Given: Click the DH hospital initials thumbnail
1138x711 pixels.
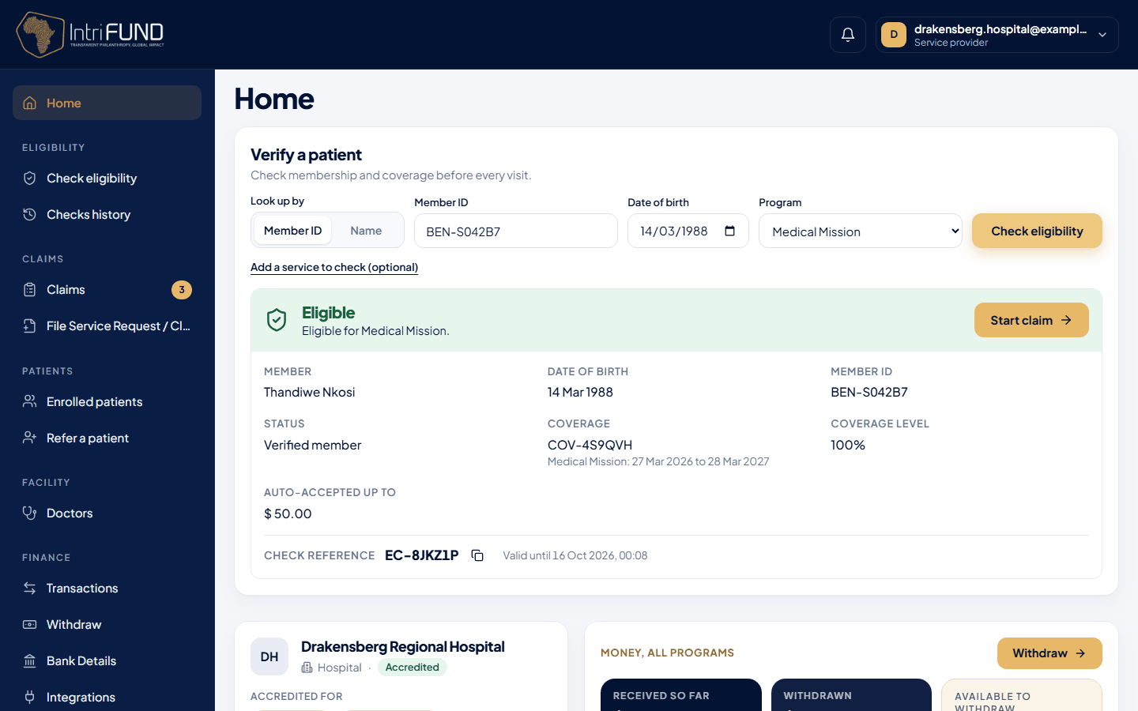Looking at the screenshot, I should 269,656.
